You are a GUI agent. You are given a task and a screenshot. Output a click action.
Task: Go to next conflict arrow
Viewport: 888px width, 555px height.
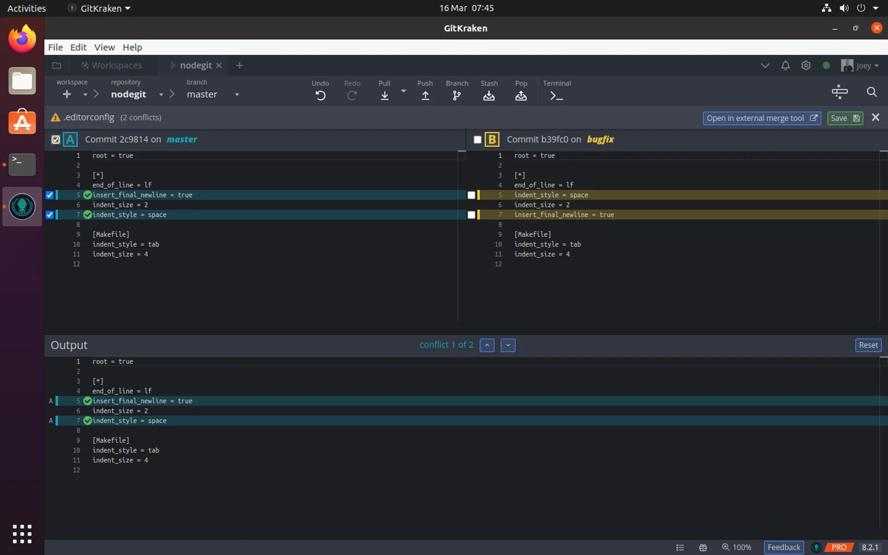pos(508,345)
